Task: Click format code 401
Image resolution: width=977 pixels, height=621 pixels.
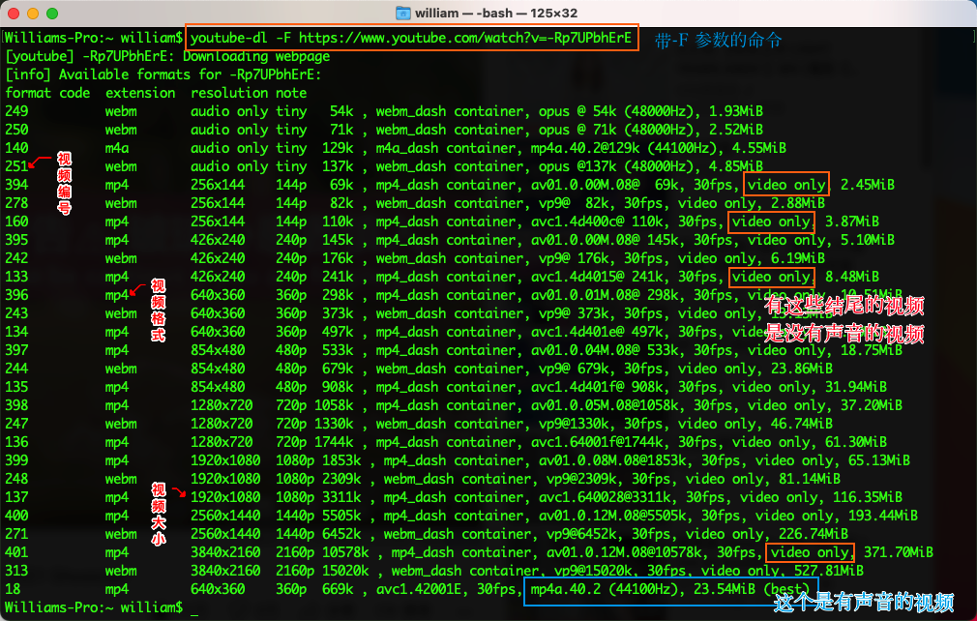Action: click(x=16, y=552)
